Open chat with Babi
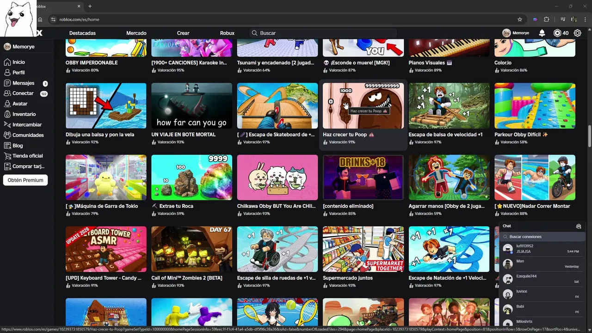 point(543,309)
